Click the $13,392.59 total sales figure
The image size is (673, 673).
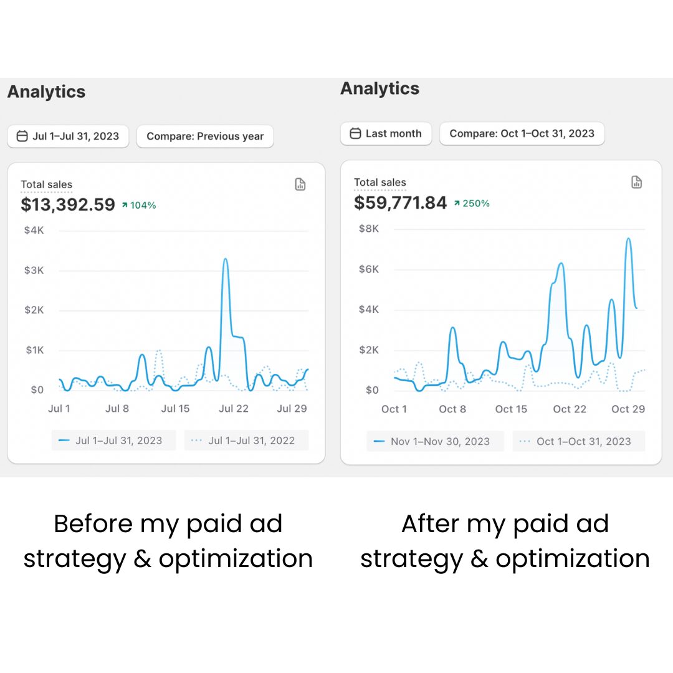[x=68, y=204]
